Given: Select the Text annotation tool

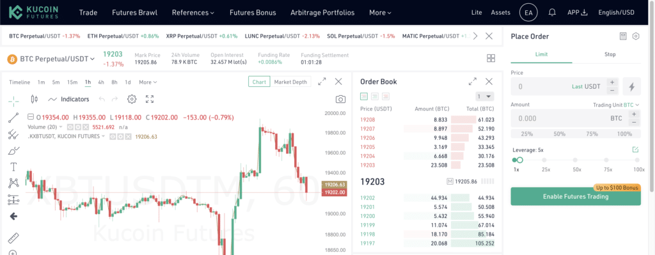Looking at the screenshot, I should coord(13,167).
